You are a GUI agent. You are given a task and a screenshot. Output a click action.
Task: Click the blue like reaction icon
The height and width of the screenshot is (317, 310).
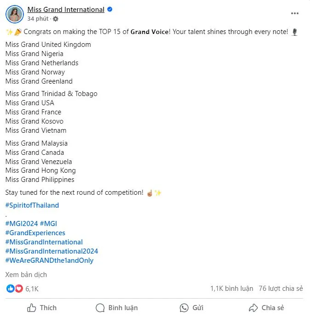tap(10, 289)
